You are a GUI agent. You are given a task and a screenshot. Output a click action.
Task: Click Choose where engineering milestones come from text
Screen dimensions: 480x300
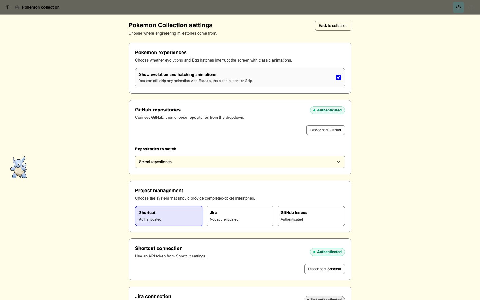[x=173, y=33]
